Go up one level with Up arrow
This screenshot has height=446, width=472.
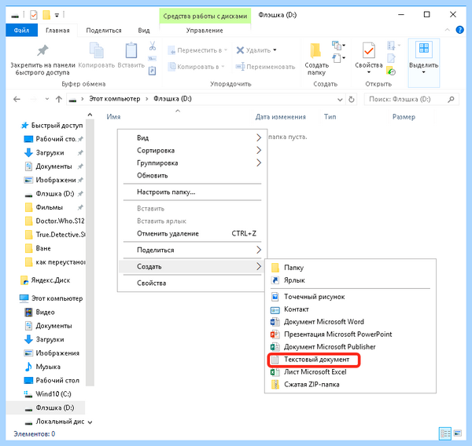pyautogui.click(x=59, y=99)
